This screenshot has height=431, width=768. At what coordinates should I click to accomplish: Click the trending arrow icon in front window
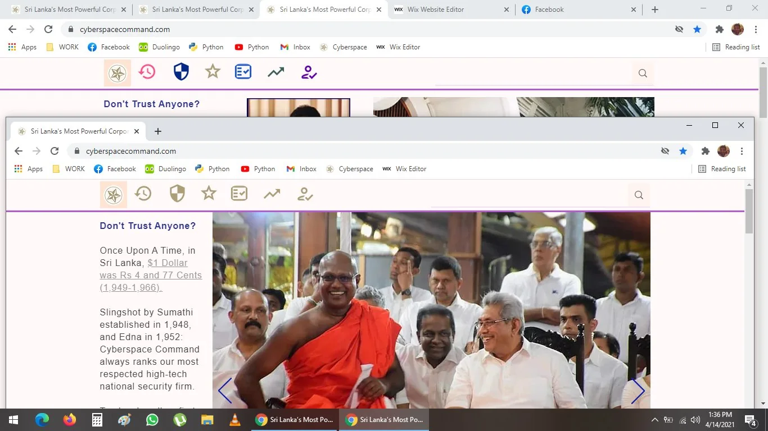coord(272,194)
